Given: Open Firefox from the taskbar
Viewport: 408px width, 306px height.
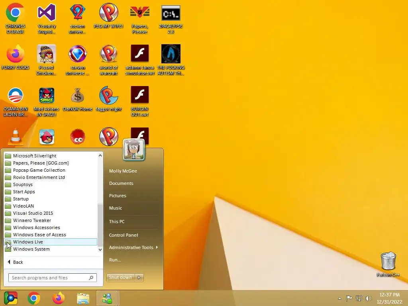Looking at the screenshot, I should click(59, 298).
